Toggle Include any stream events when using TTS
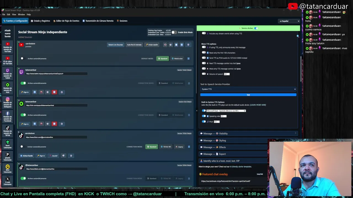 [204, 33]
